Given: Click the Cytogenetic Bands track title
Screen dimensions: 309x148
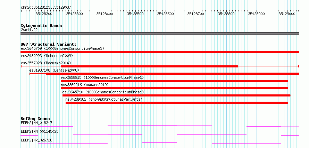Looking at the screenshot, I should click(41, 26).
